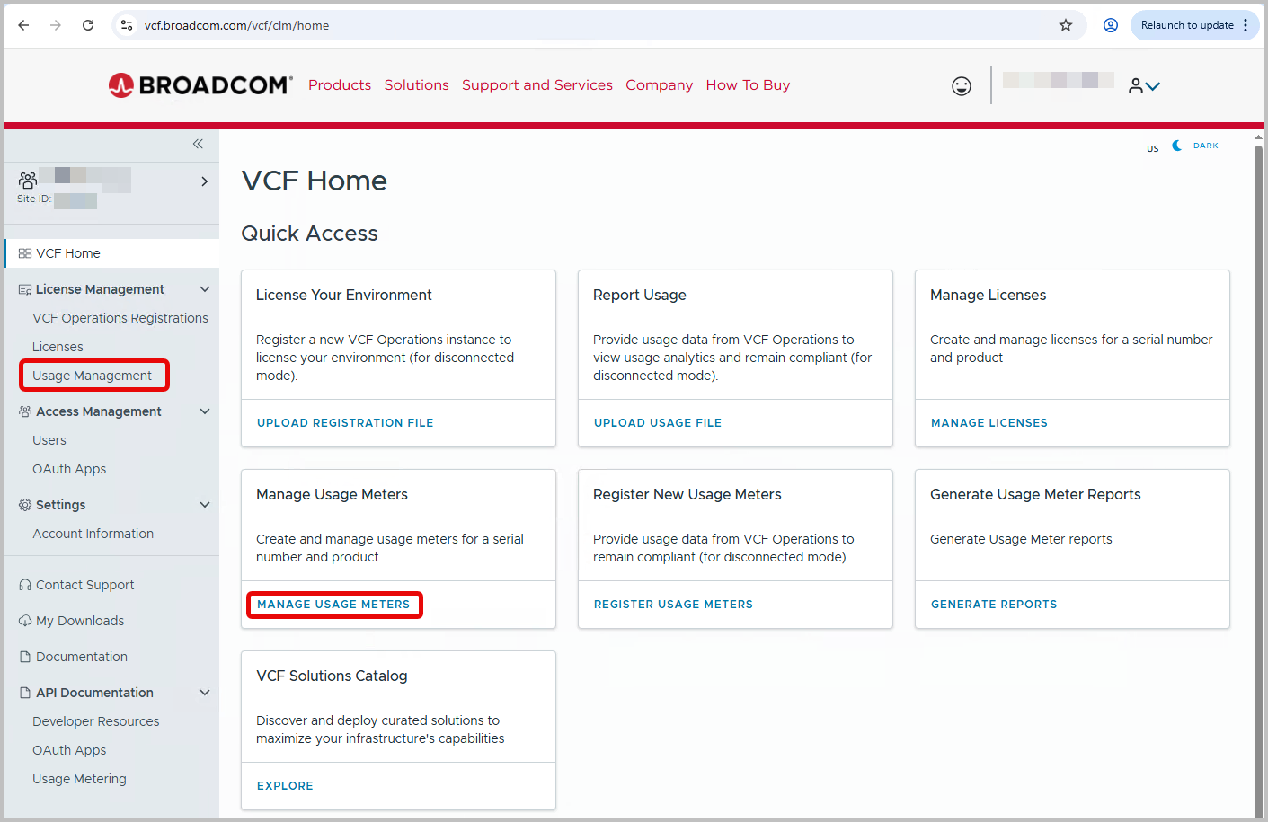1268x822 pixels.
Task: Click the Broadcom logo
Action: (200, 85)
